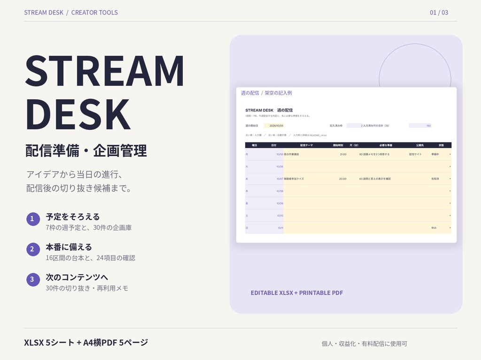Click the 週の配信 / 架空の記入例 caption
Image resolution: width=481 pixels, height=360 pixels.
click(x=266, y=93)
